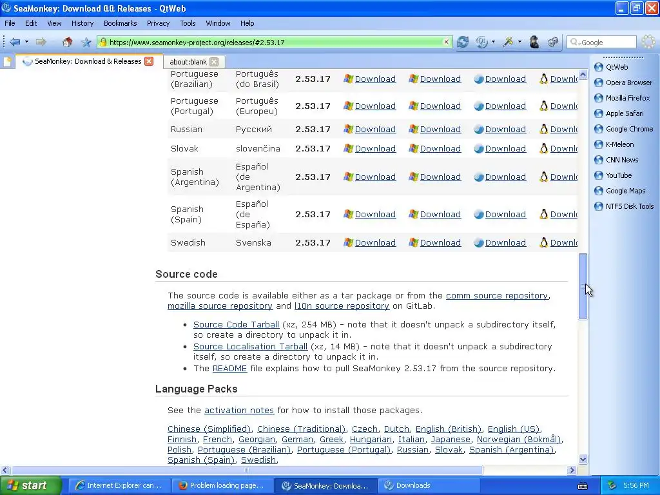Viewport: 660px width, 495px height.
Task: Open the Google Chrome sidebar bookmark
Action: [x=623, y=129]
